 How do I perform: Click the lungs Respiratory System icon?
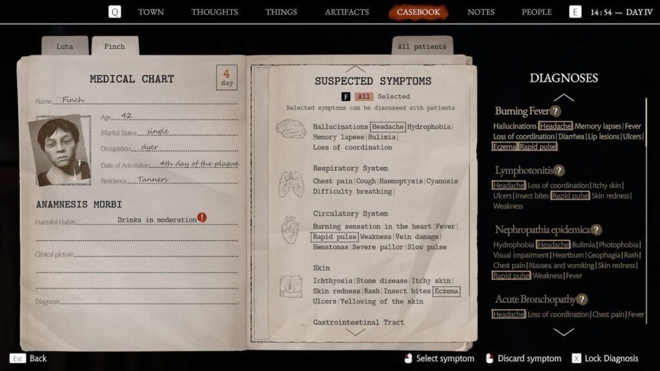(291, 184)
